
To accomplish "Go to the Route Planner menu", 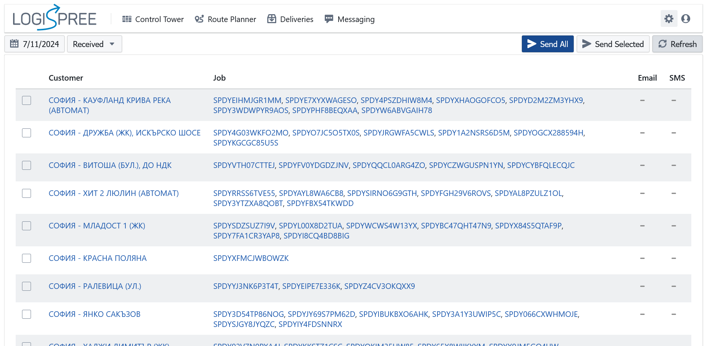I will 231,19.
